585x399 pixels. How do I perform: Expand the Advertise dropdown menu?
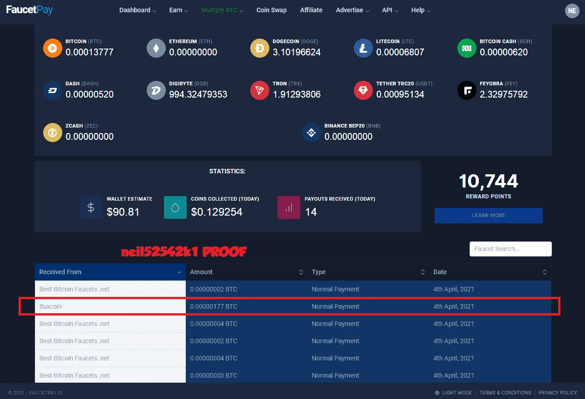[x=352, y=10]
